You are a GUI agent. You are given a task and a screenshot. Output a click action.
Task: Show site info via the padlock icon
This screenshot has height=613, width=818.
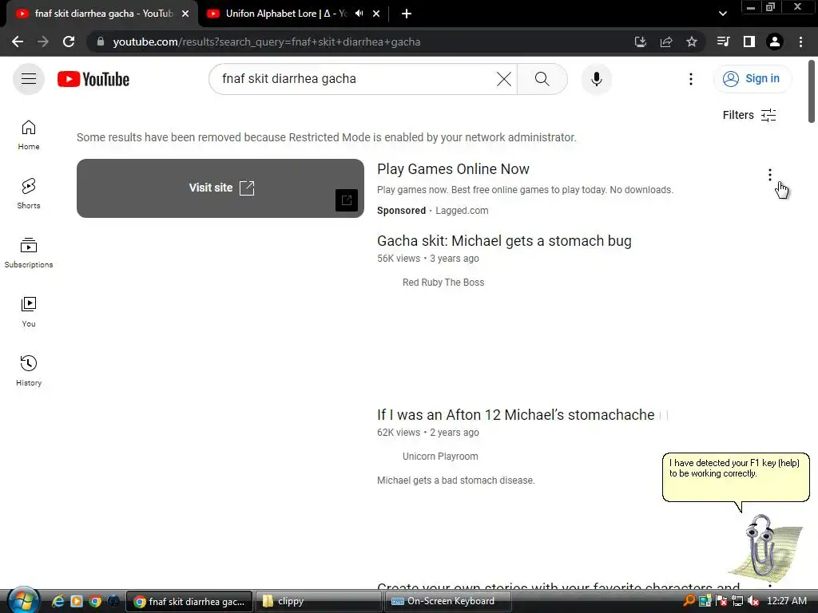pyautogui.click(x=100, y=42)
